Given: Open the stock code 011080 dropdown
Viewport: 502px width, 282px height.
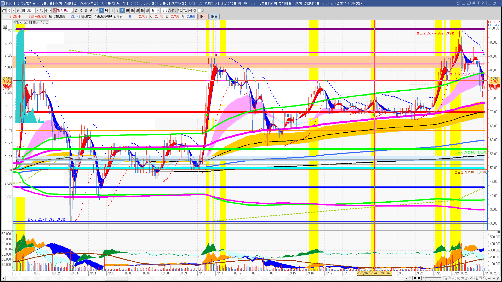Looking at the screenshot, I should coord(37,10).
